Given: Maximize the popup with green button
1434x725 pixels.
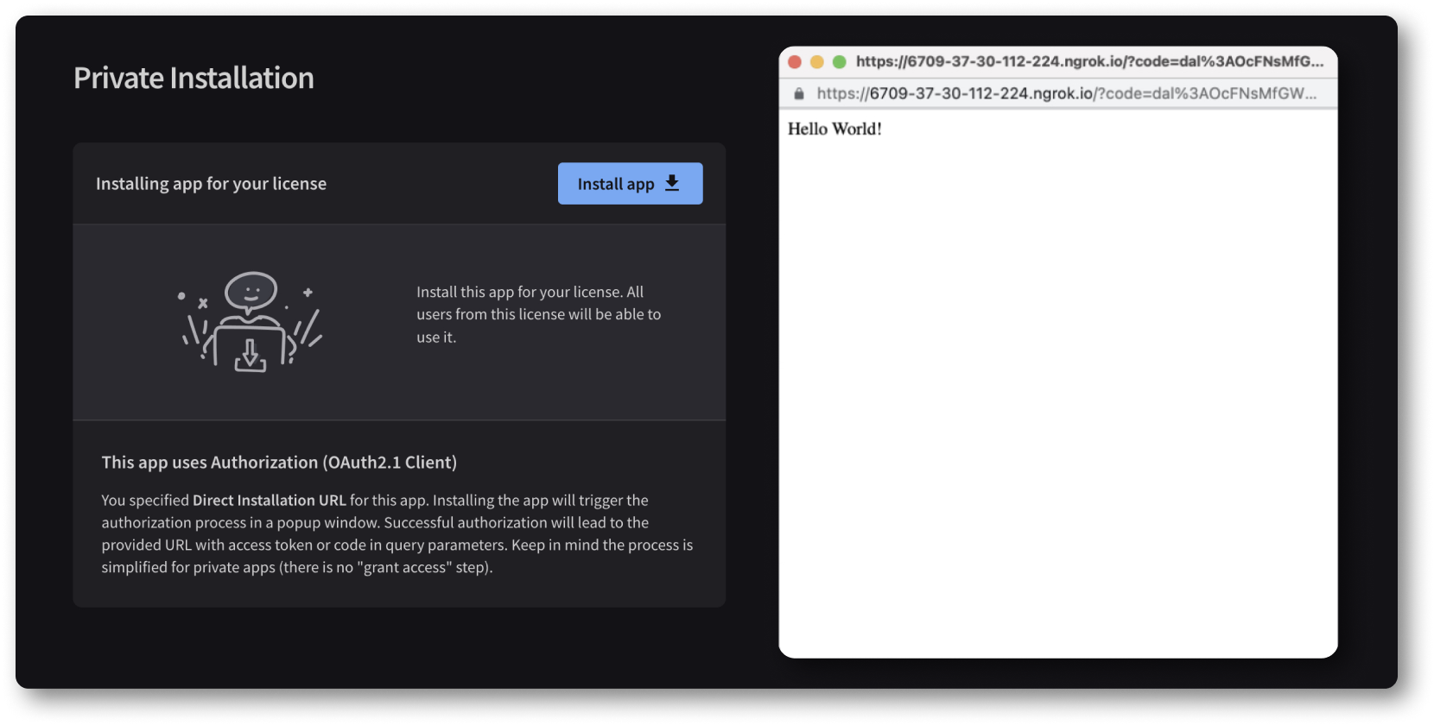Looking at the screenshot, I should [839, 62].
